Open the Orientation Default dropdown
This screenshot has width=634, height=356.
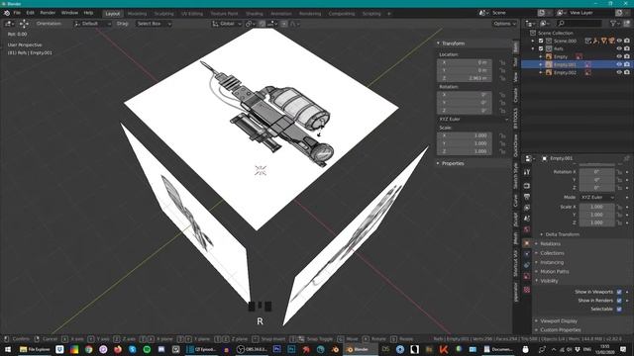92,24
